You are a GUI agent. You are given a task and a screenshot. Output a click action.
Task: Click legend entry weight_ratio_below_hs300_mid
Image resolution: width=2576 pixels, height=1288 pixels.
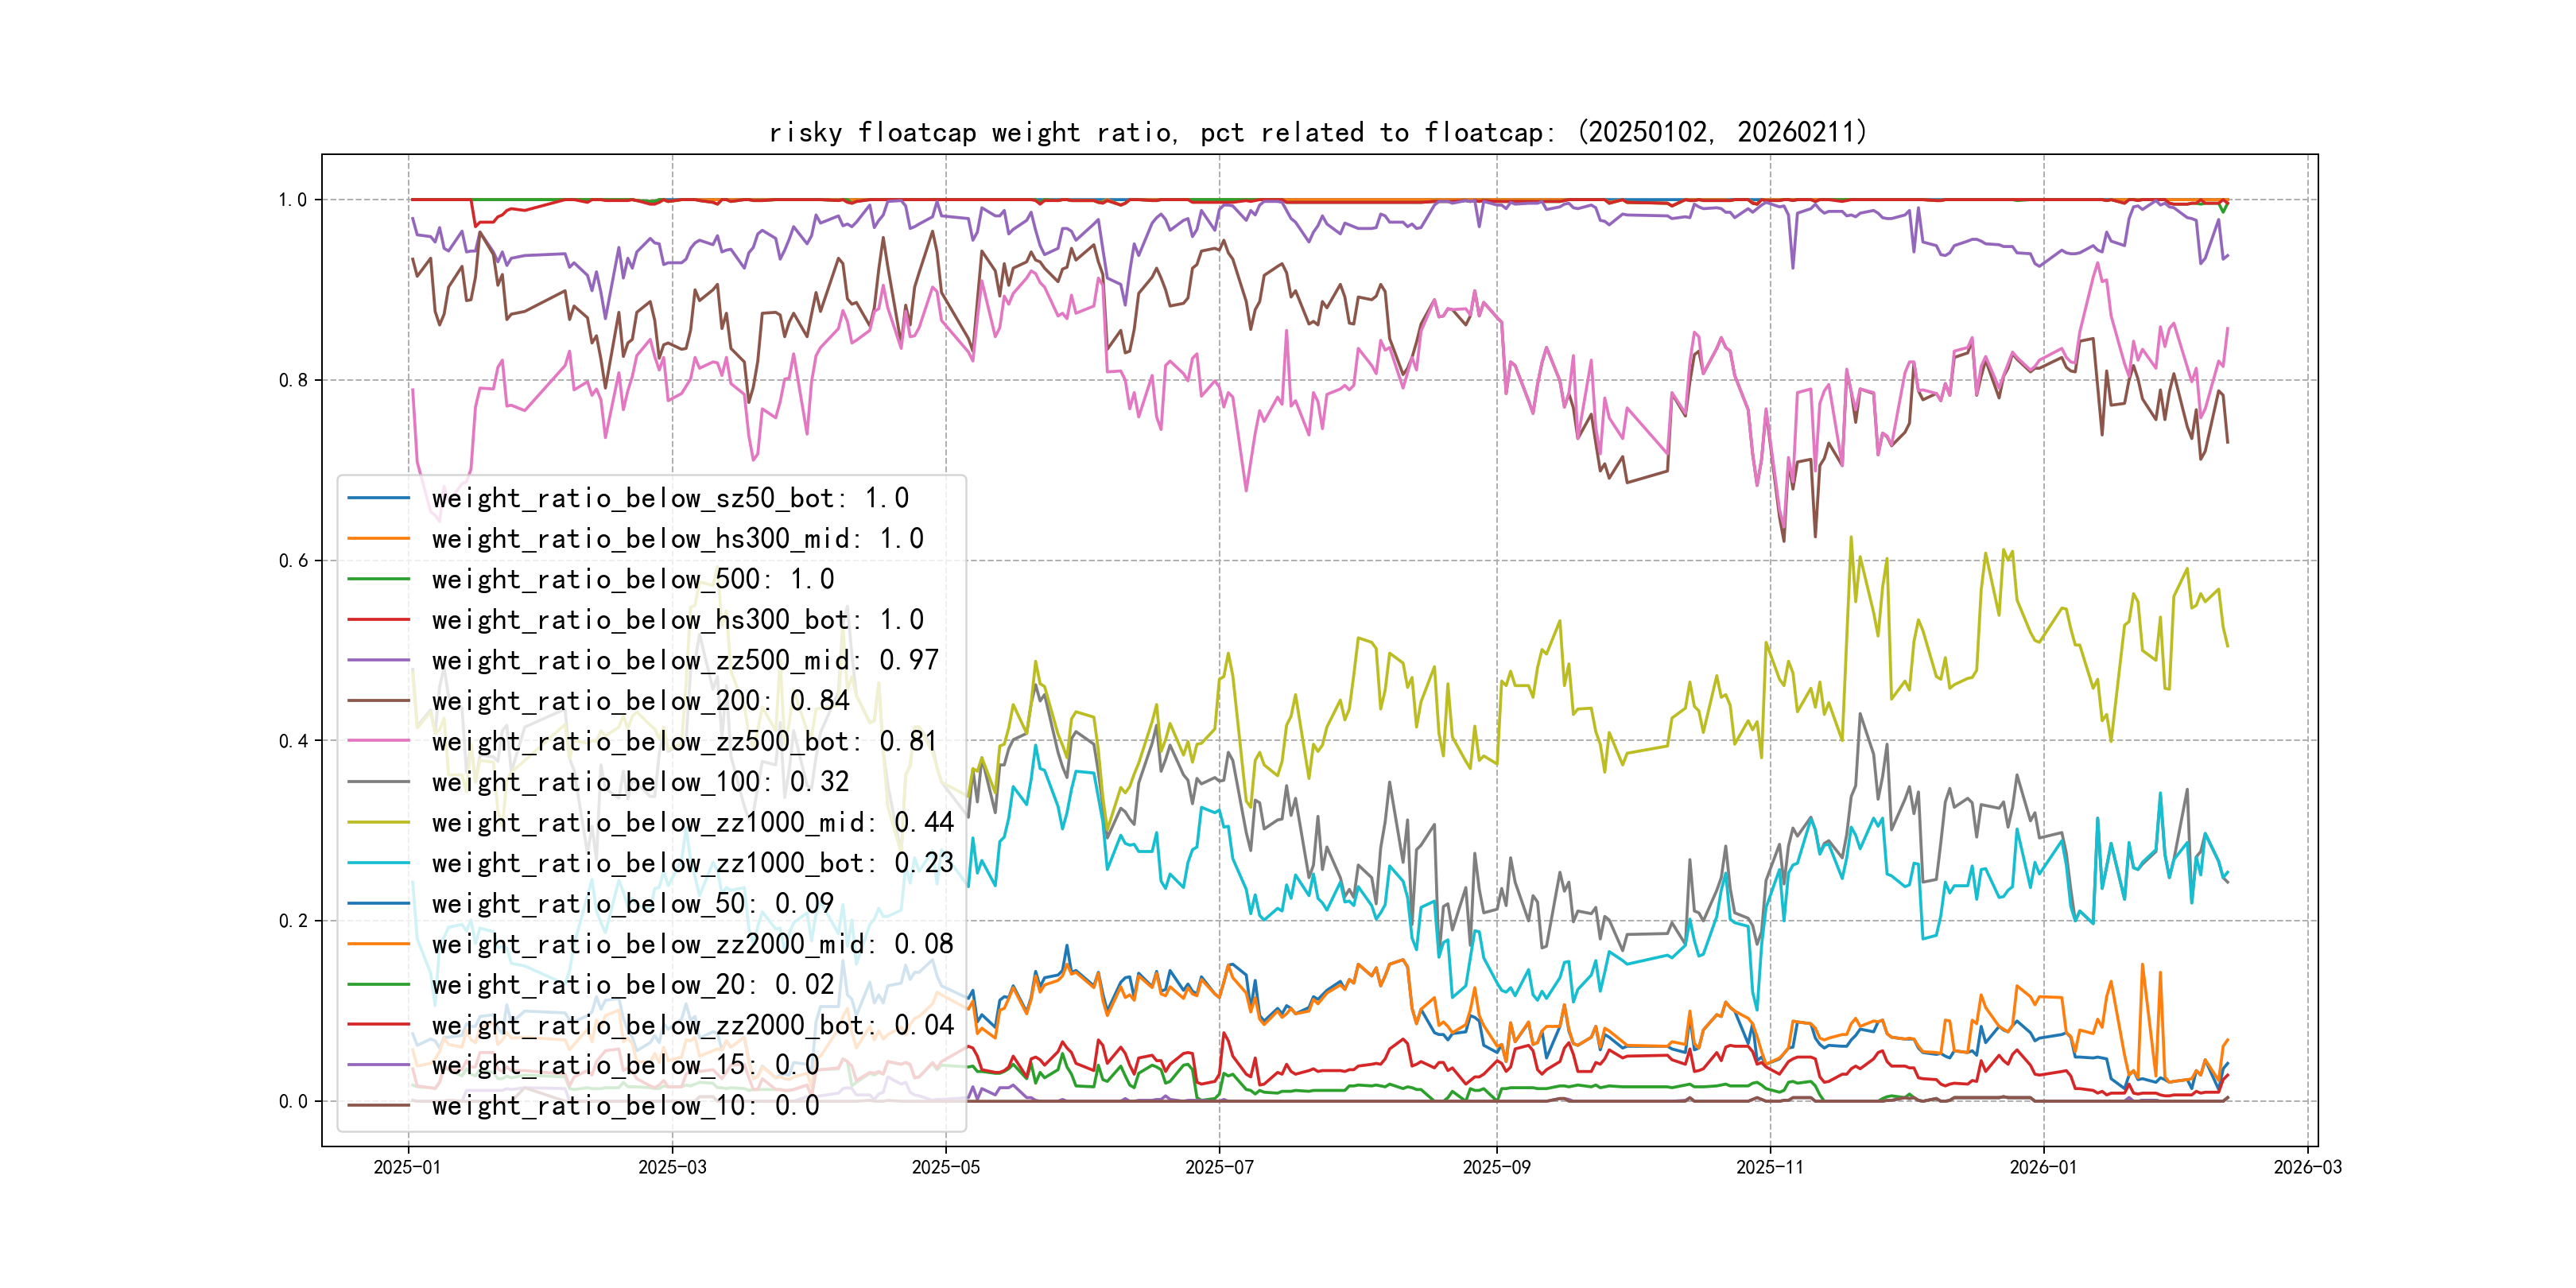tap(677, 539)
